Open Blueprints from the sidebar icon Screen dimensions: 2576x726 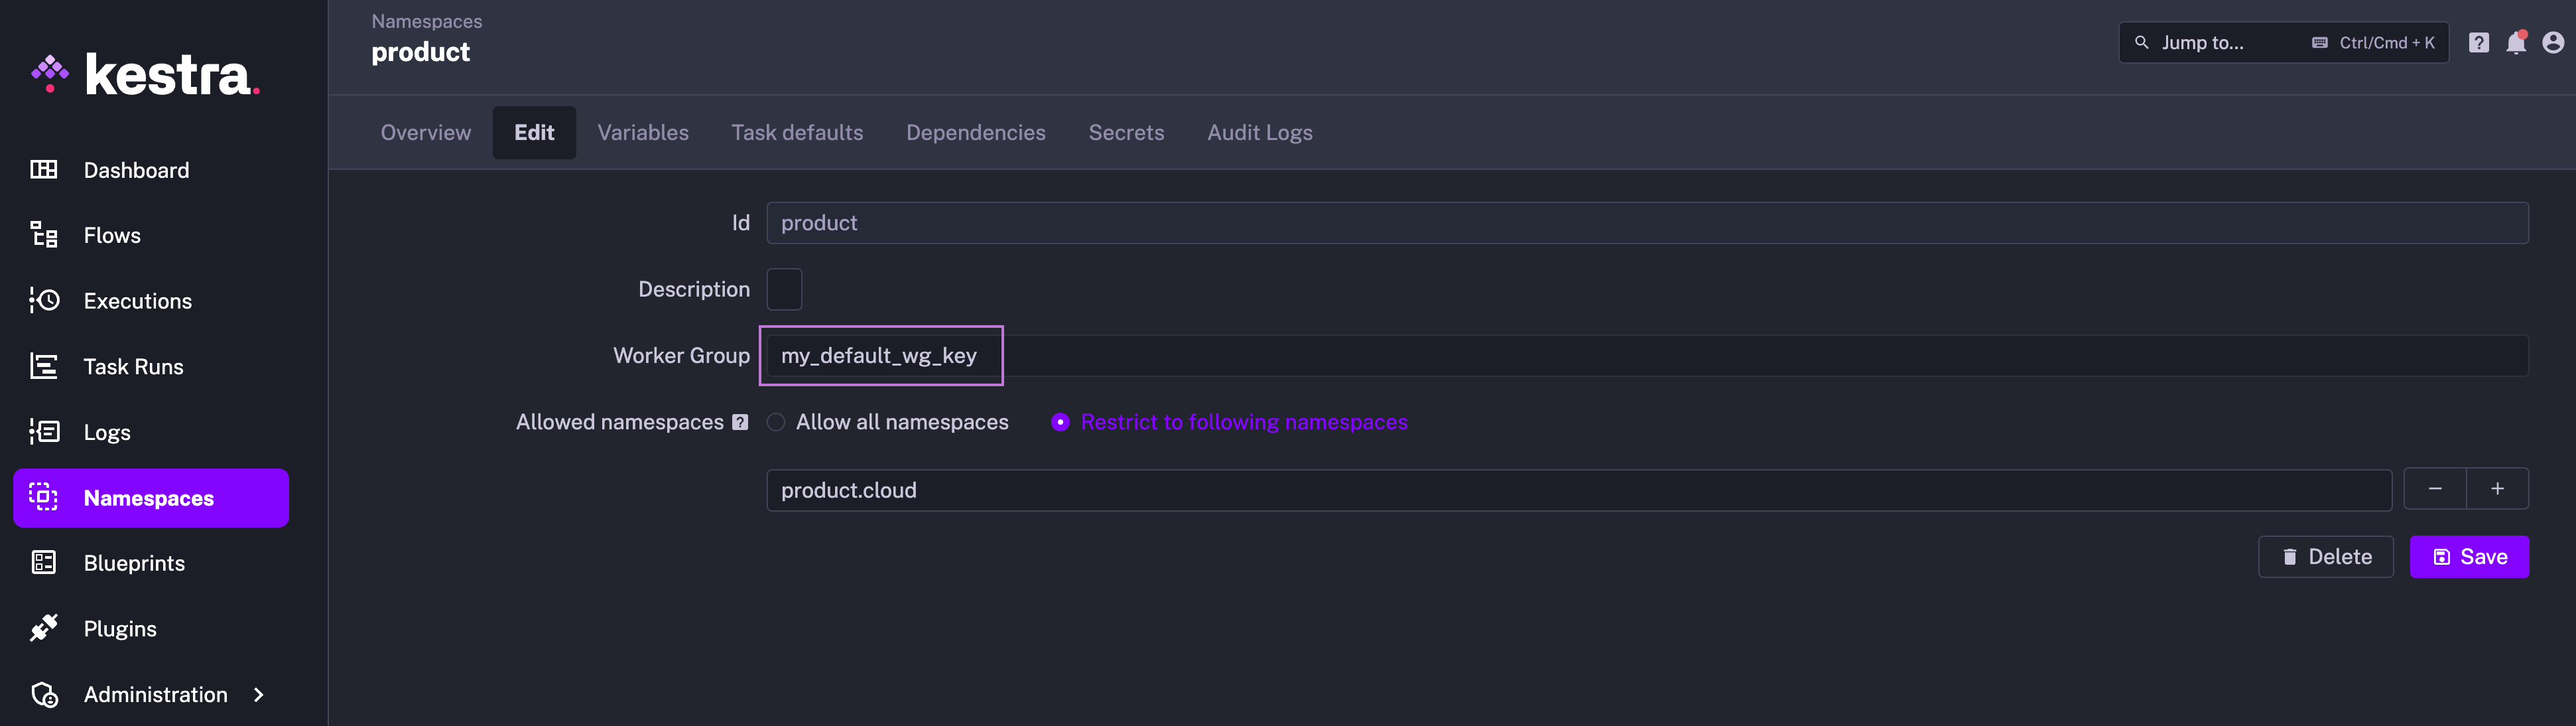(x=44, y=563)
